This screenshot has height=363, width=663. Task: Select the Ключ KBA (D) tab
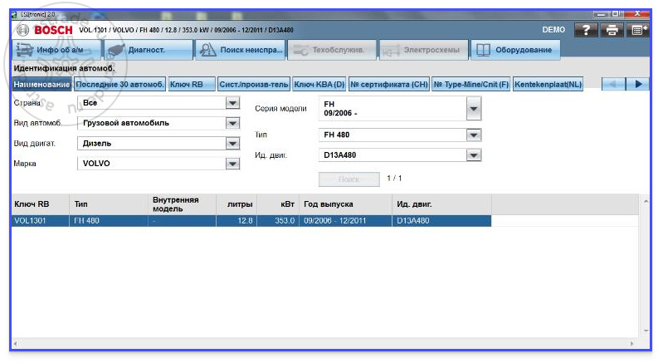(319, 84)
